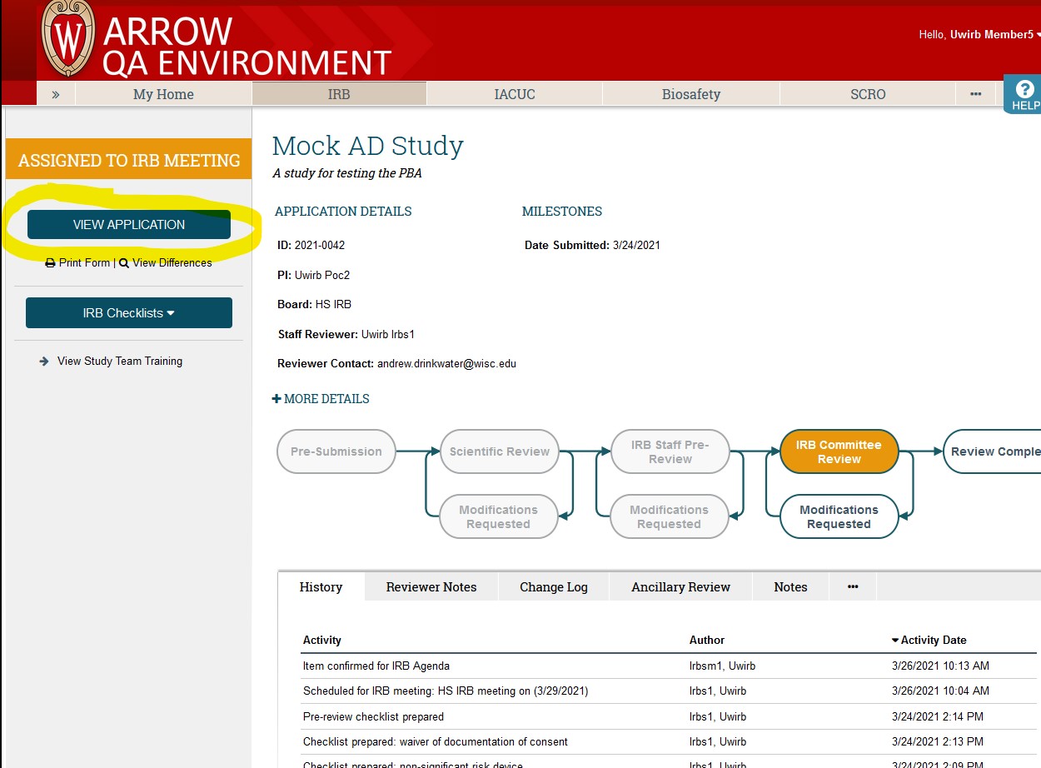Sort history by the Activity Date column
Image resolution: width=1041 pixels, height=768 pixels.
[932, 640]
